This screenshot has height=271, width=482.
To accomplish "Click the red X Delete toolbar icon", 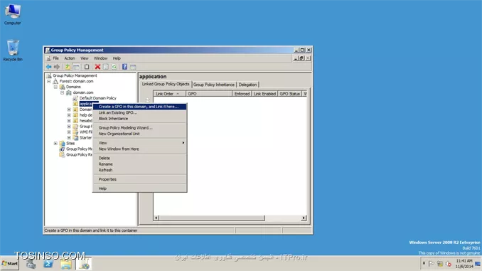I will pos(97,67).
